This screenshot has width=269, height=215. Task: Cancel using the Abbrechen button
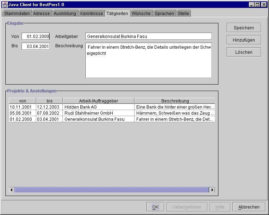coord(249,207)
